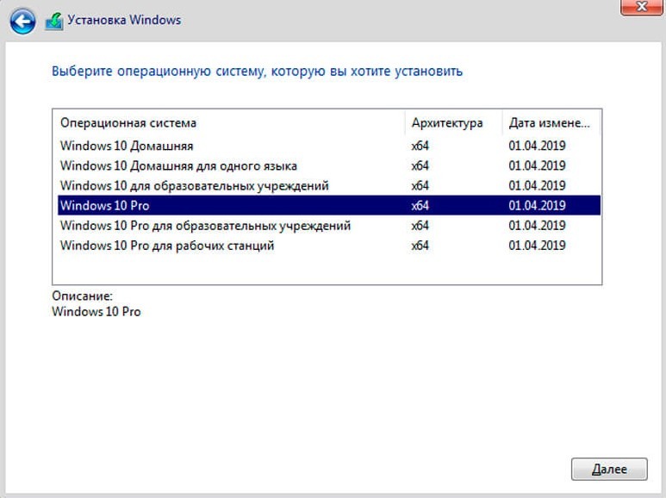Click the date of Домашняя для одного языка row
Image resolution: width=666 pixels, height=498 pixels.
(x=537, y=165)
